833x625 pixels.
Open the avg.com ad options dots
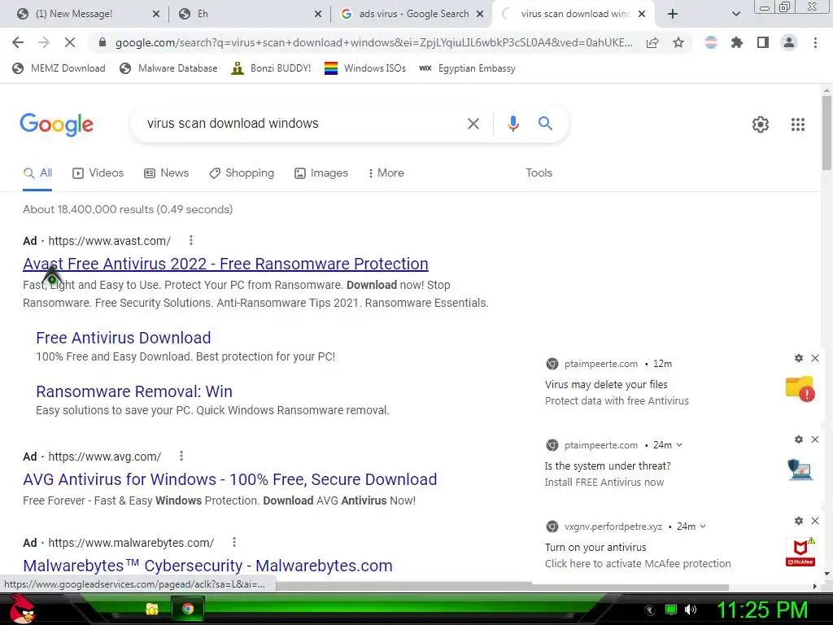(181, 456)
